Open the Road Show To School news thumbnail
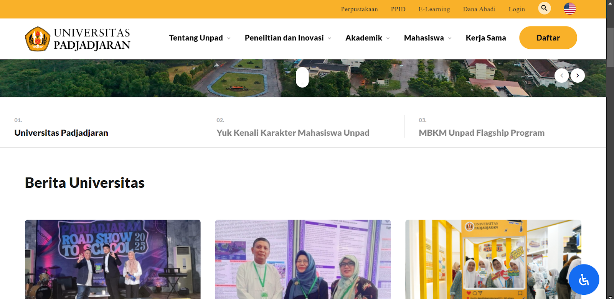614x299 pixels. [113, 259]
